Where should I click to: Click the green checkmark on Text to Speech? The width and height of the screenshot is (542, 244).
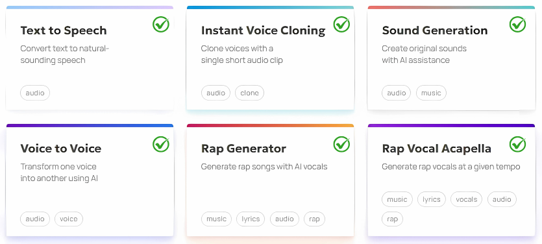tap(161, 24)
